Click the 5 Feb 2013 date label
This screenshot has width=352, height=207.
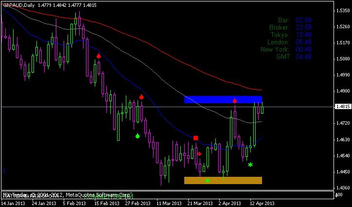(x=74, y=204)
